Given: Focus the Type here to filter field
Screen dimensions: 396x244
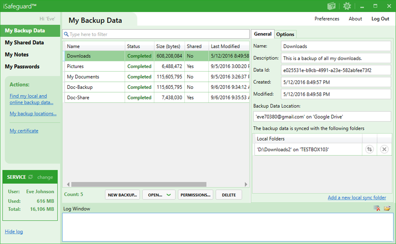Looking at the screenshot, I should click(x=156, y=34).
